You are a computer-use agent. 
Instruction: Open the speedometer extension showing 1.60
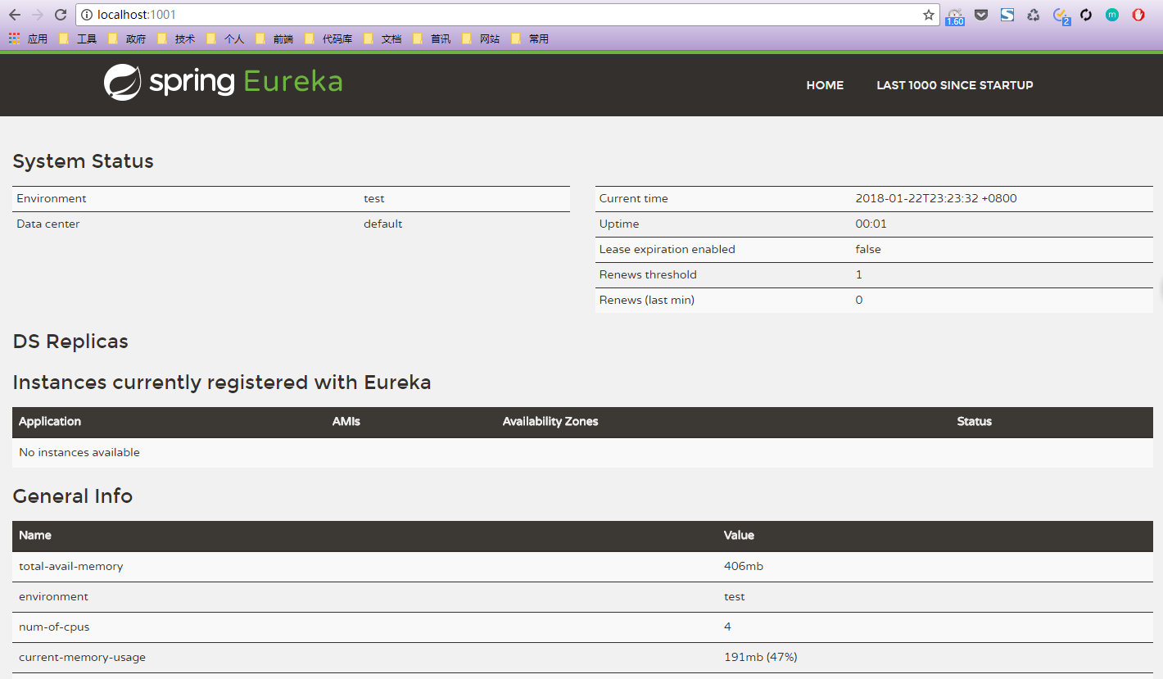point(955,16)
